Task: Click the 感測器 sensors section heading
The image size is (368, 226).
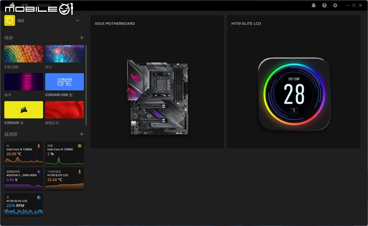Action: 11,134
